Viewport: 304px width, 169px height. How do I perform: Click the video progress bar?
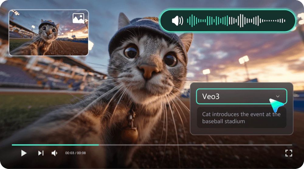point(152,145)
